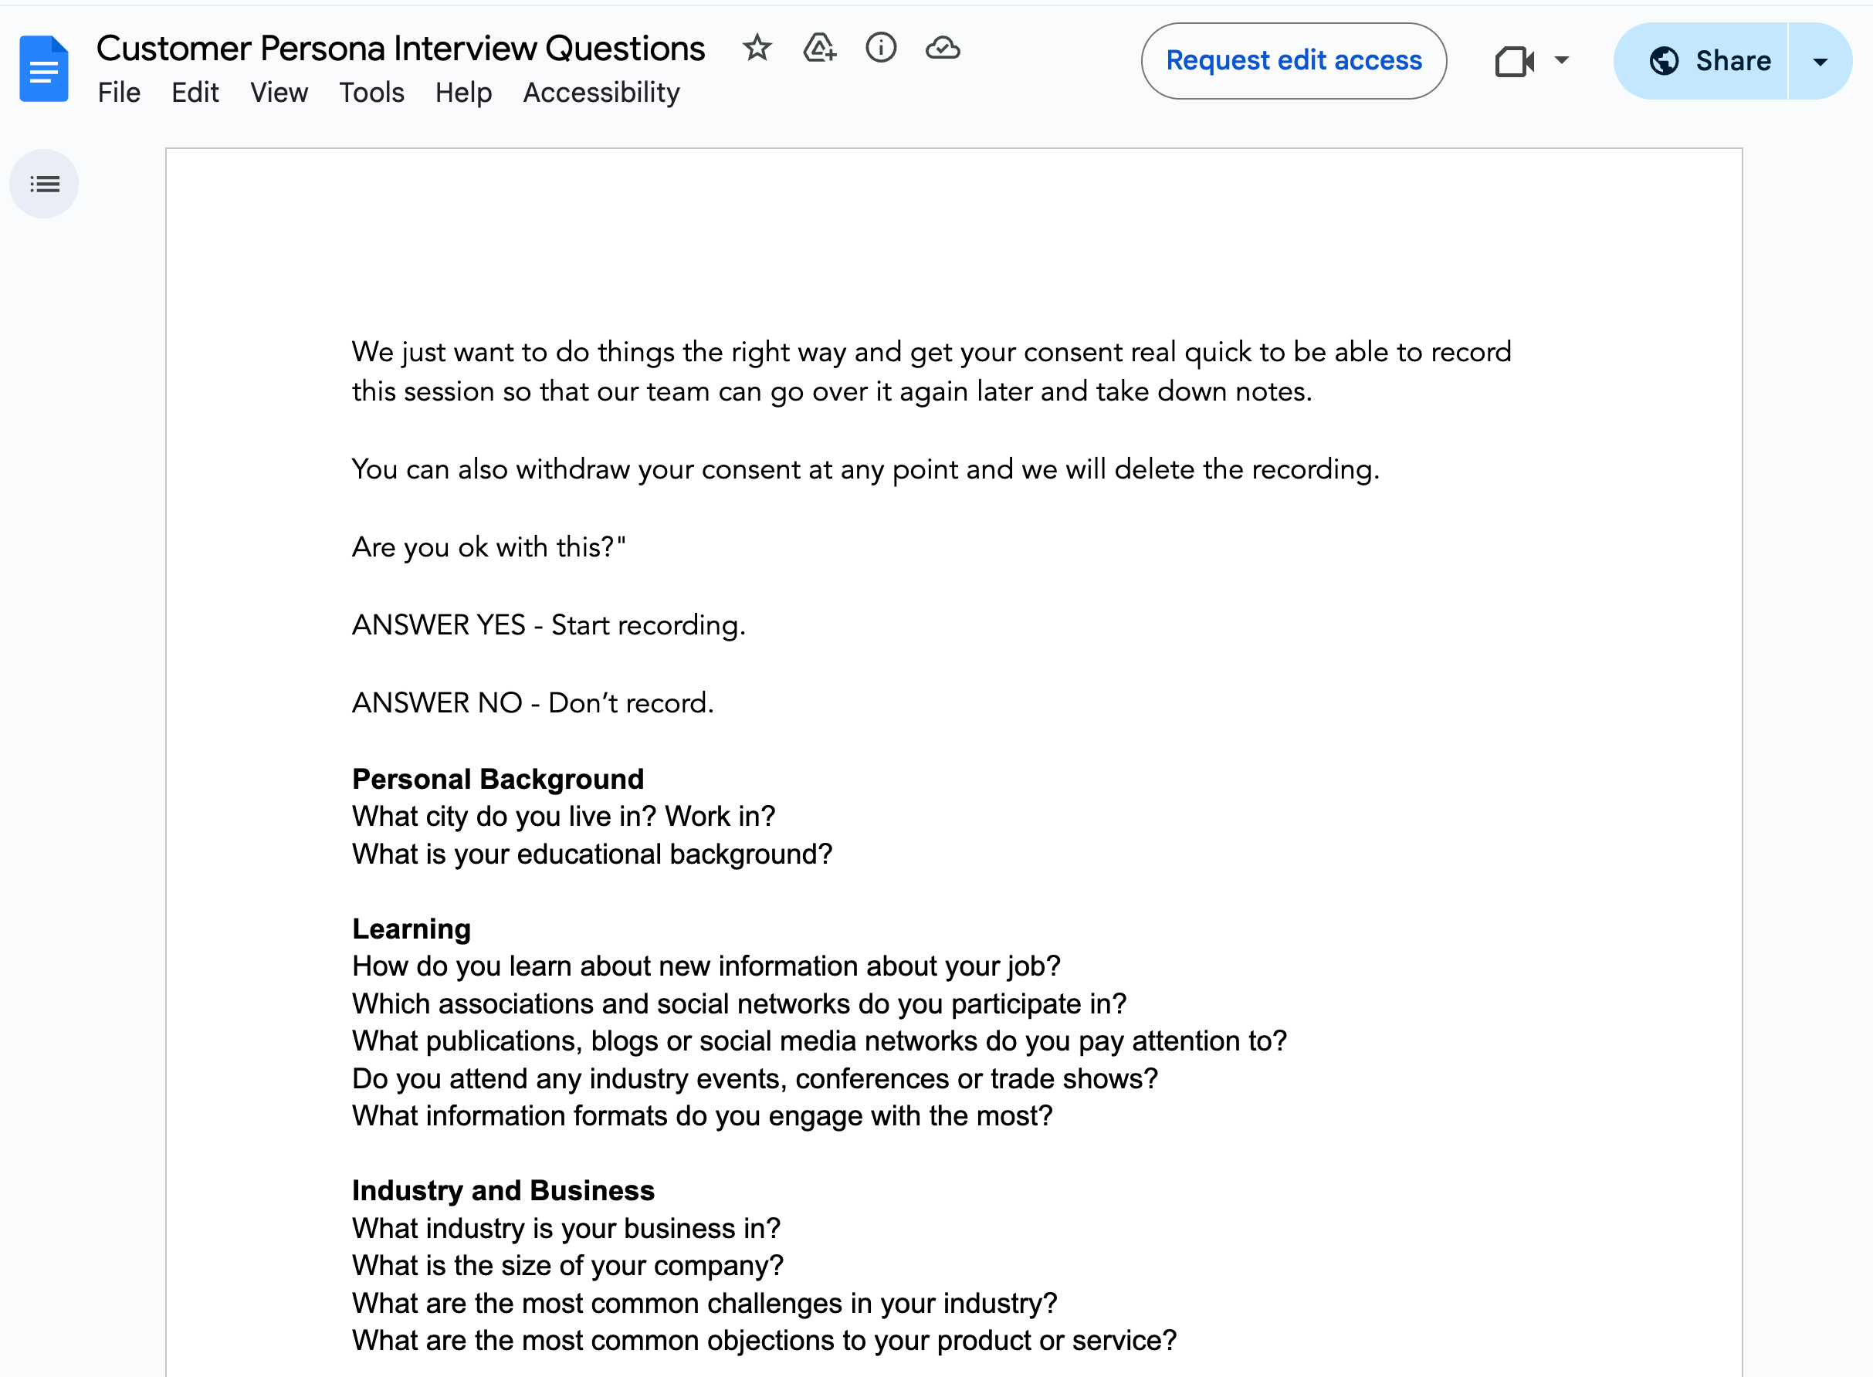Join a Google Meet call

[x=1515, y=61]
